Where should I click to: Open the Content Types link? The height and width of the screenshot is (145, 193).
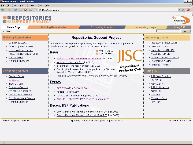[16, 76]
